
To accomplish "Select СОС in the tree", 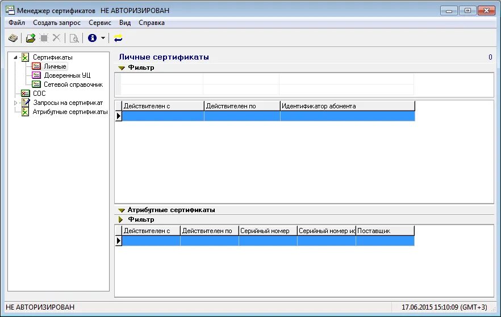I will pyautogui.click(x=39, y=94).
